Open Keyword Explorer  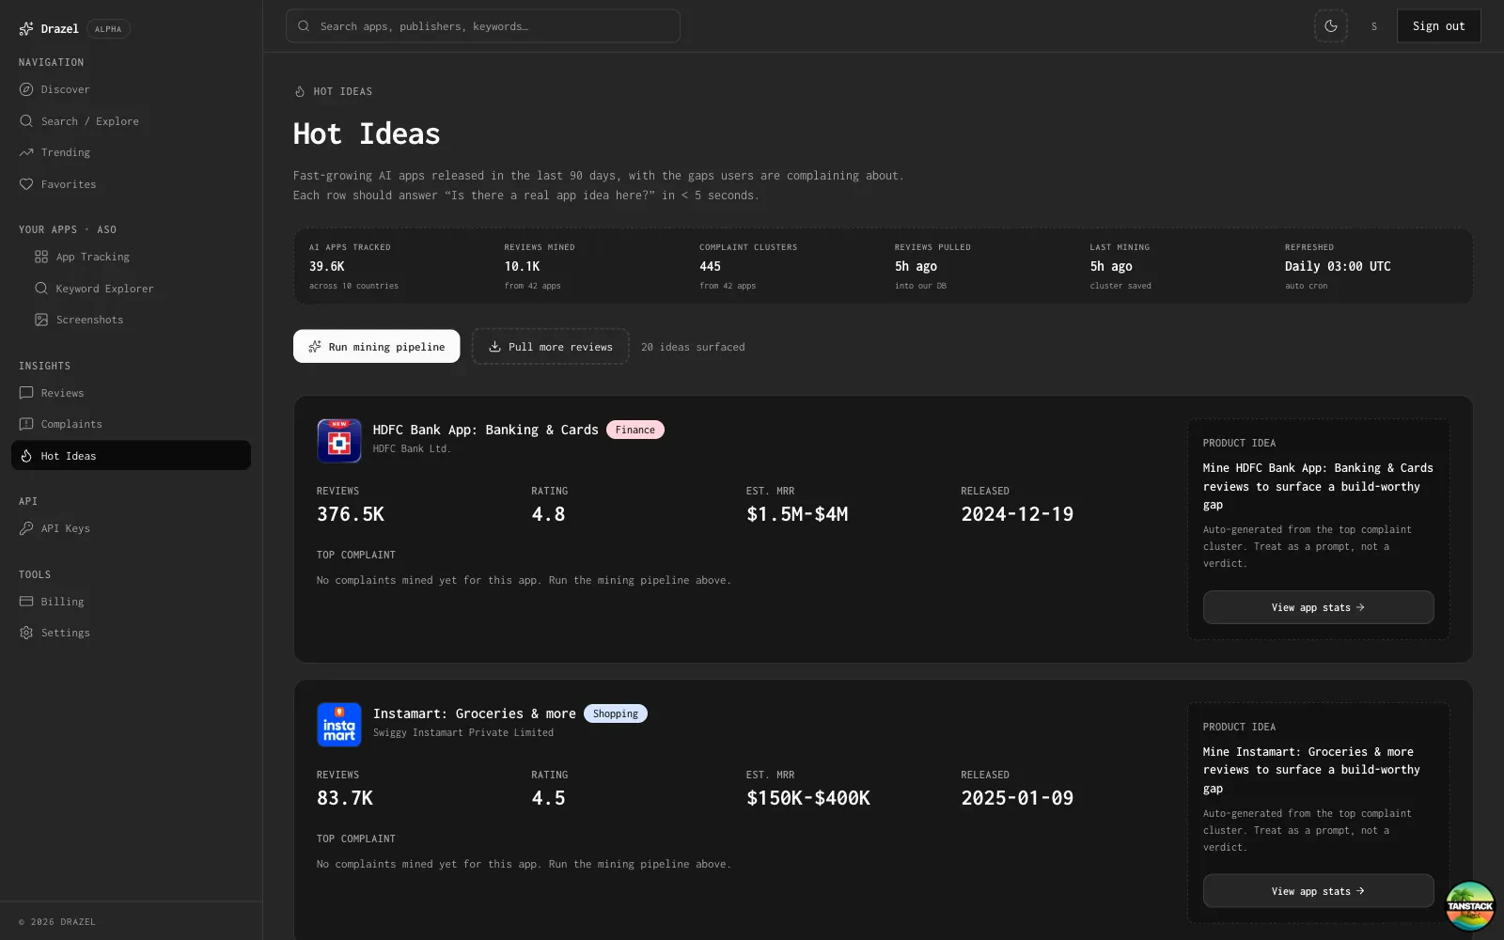(x=138, y=289)
